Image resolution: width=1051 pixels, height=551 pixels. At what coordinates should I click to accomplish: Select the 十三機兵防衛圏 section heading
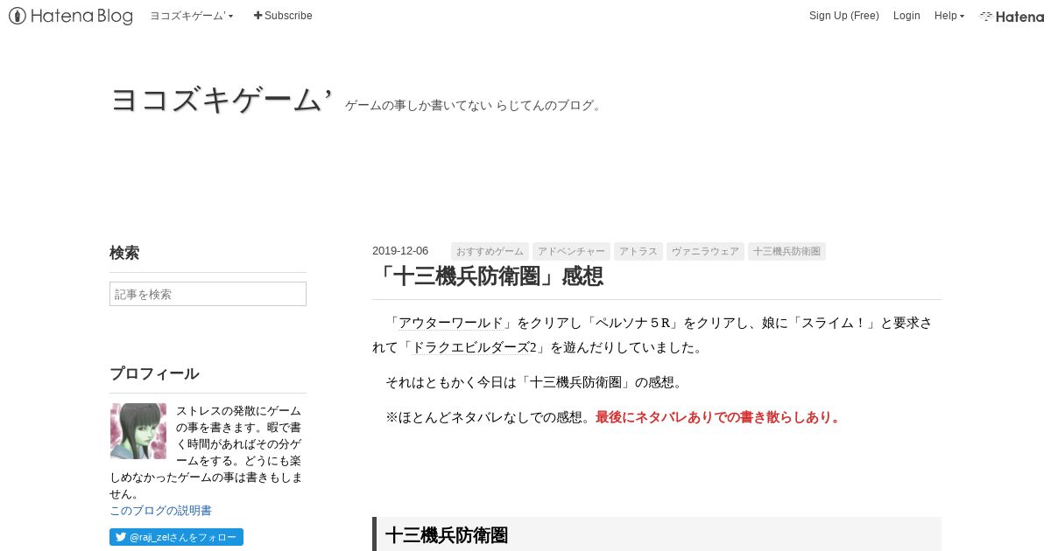click(447, 535)
